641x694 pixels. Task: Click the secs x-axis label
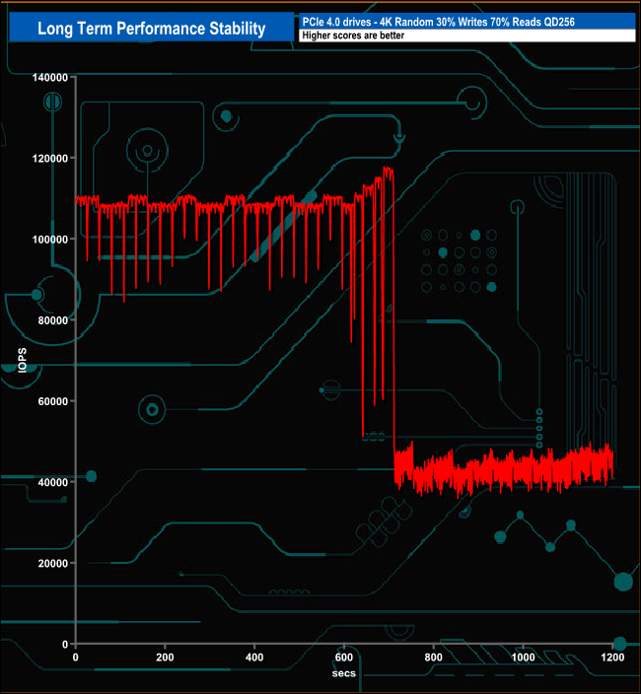click(x=343, y=673)
